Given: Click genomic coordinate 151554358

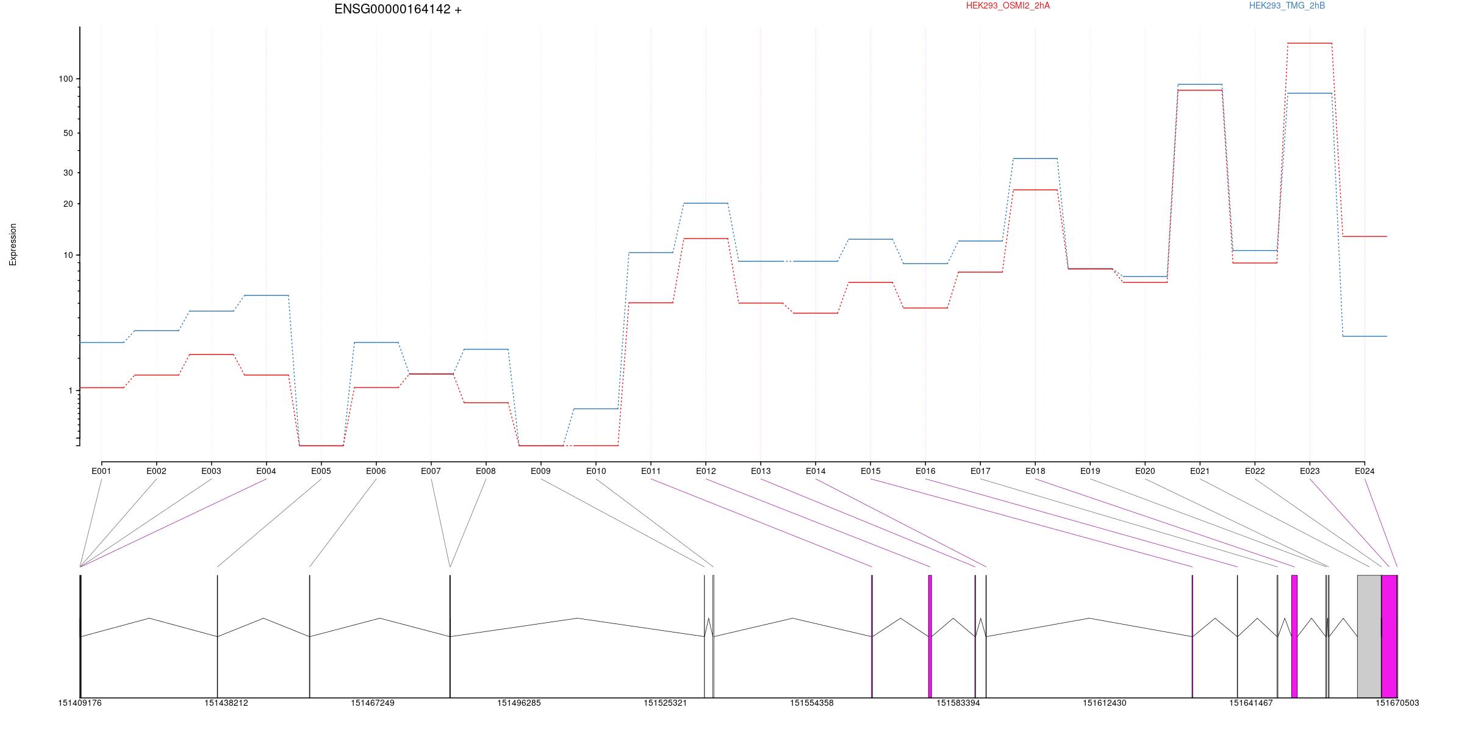Looking at the screenshot, I should point(812,703).
